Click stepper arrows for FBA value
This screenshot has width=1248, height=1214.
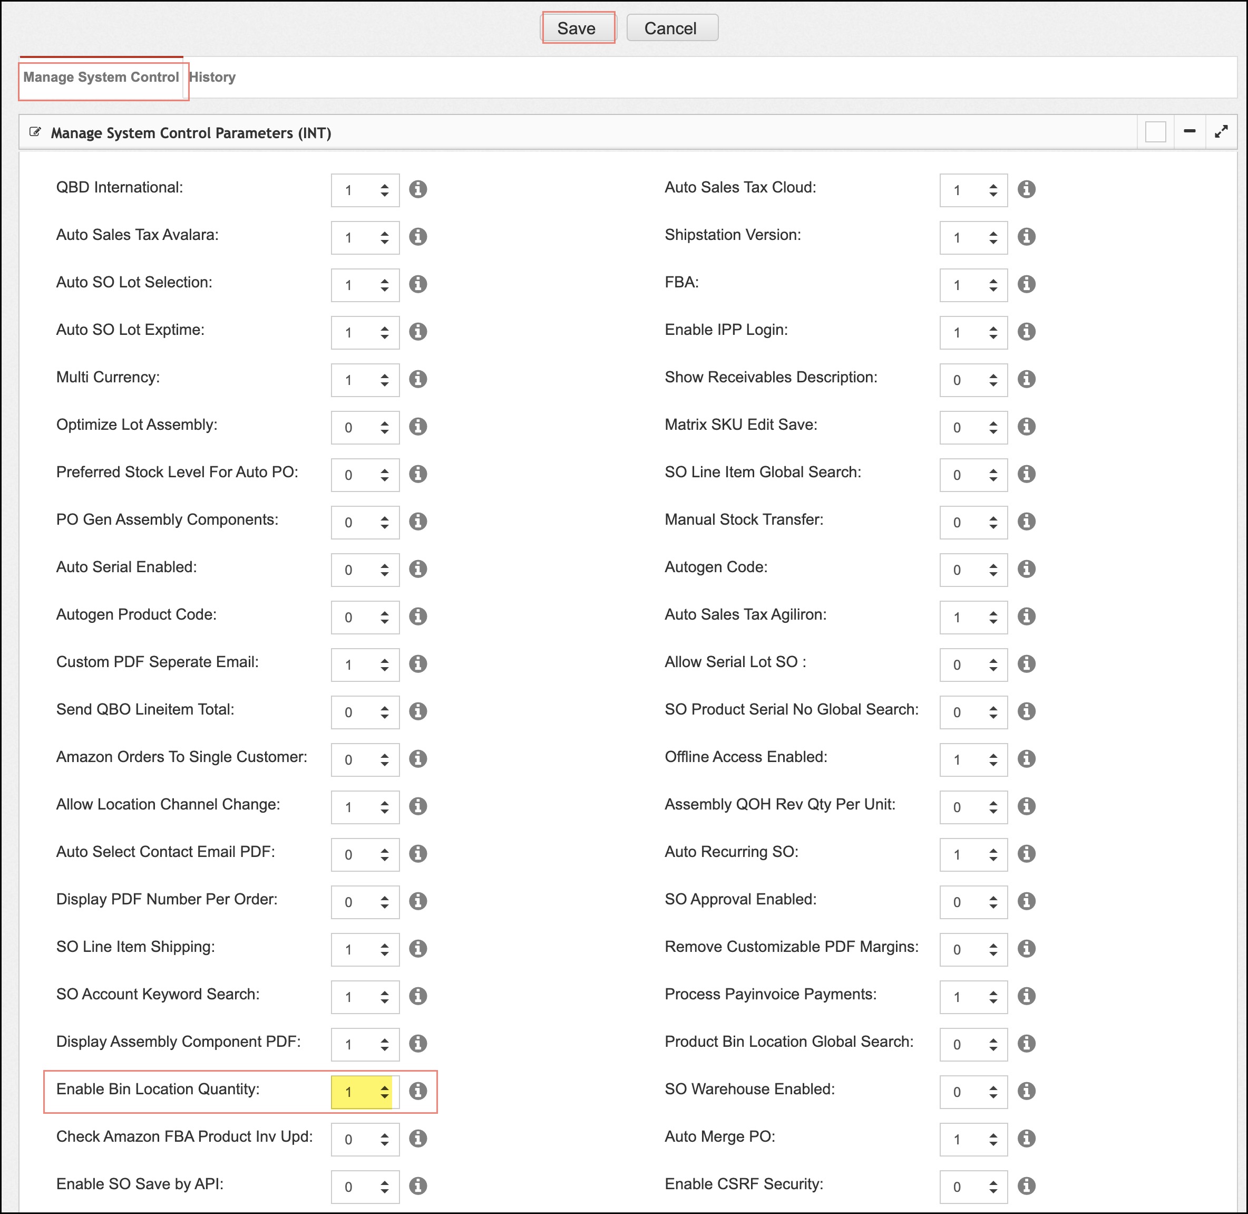(992, 285)
